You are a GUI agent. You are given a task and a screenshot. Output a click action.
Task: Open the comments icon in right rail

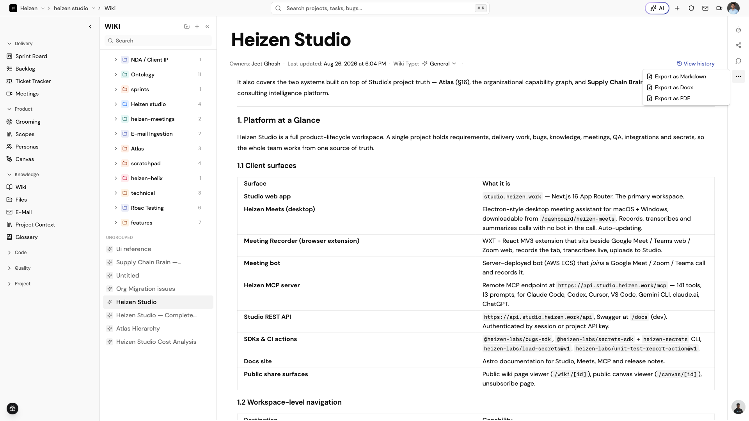click(x=738, y=61)
